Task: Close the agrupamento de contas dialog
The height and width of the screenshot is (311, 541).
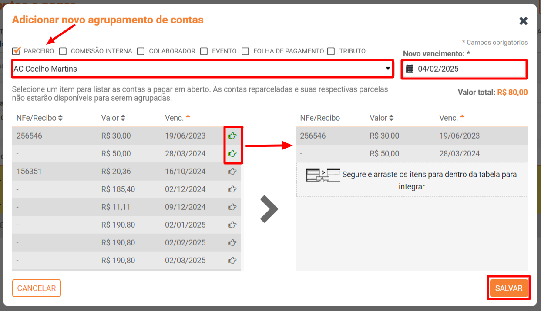Action: point(523,21)
